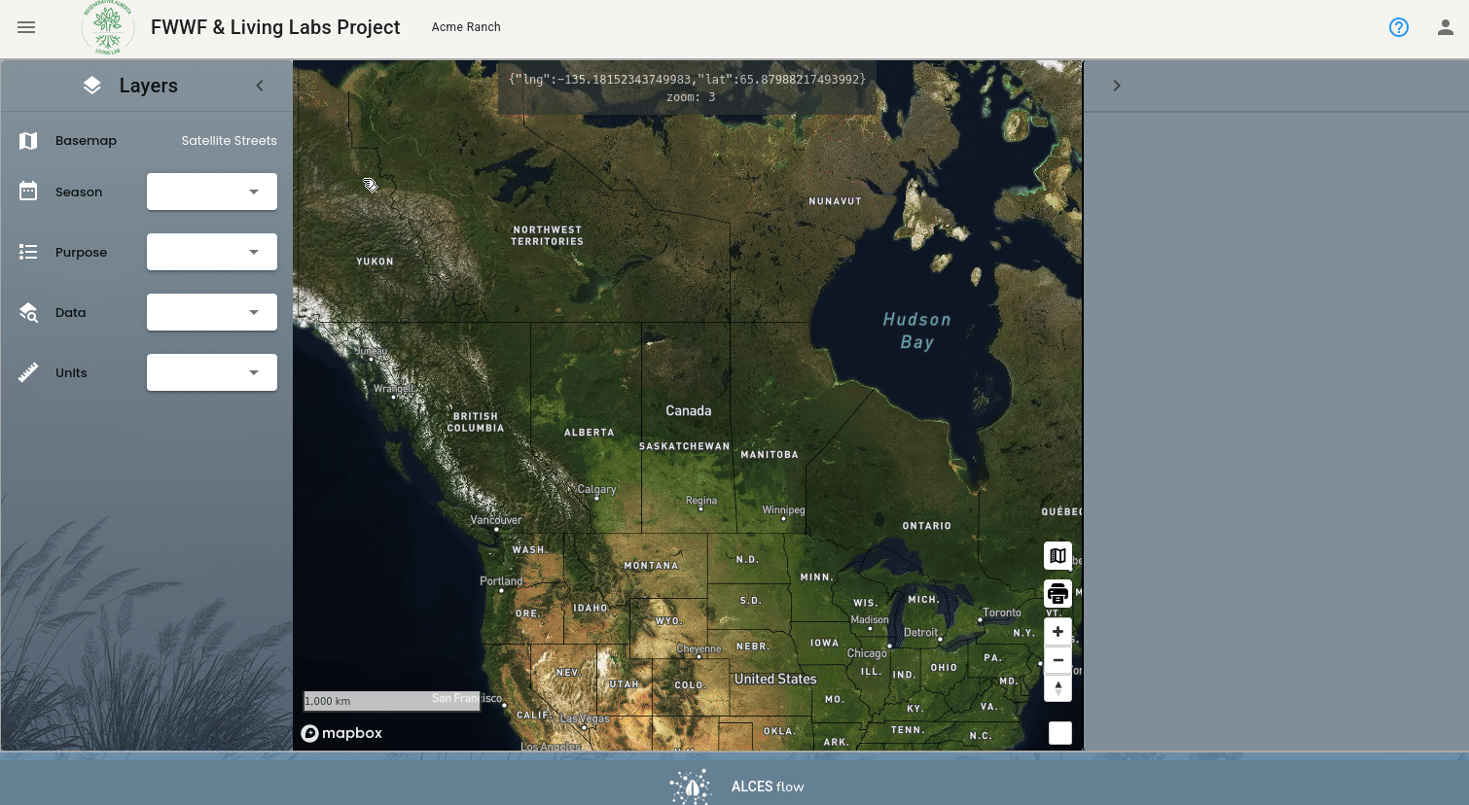Open the Season dropdown
This screenshot has height=805, width=1469.
pos(212,192)
